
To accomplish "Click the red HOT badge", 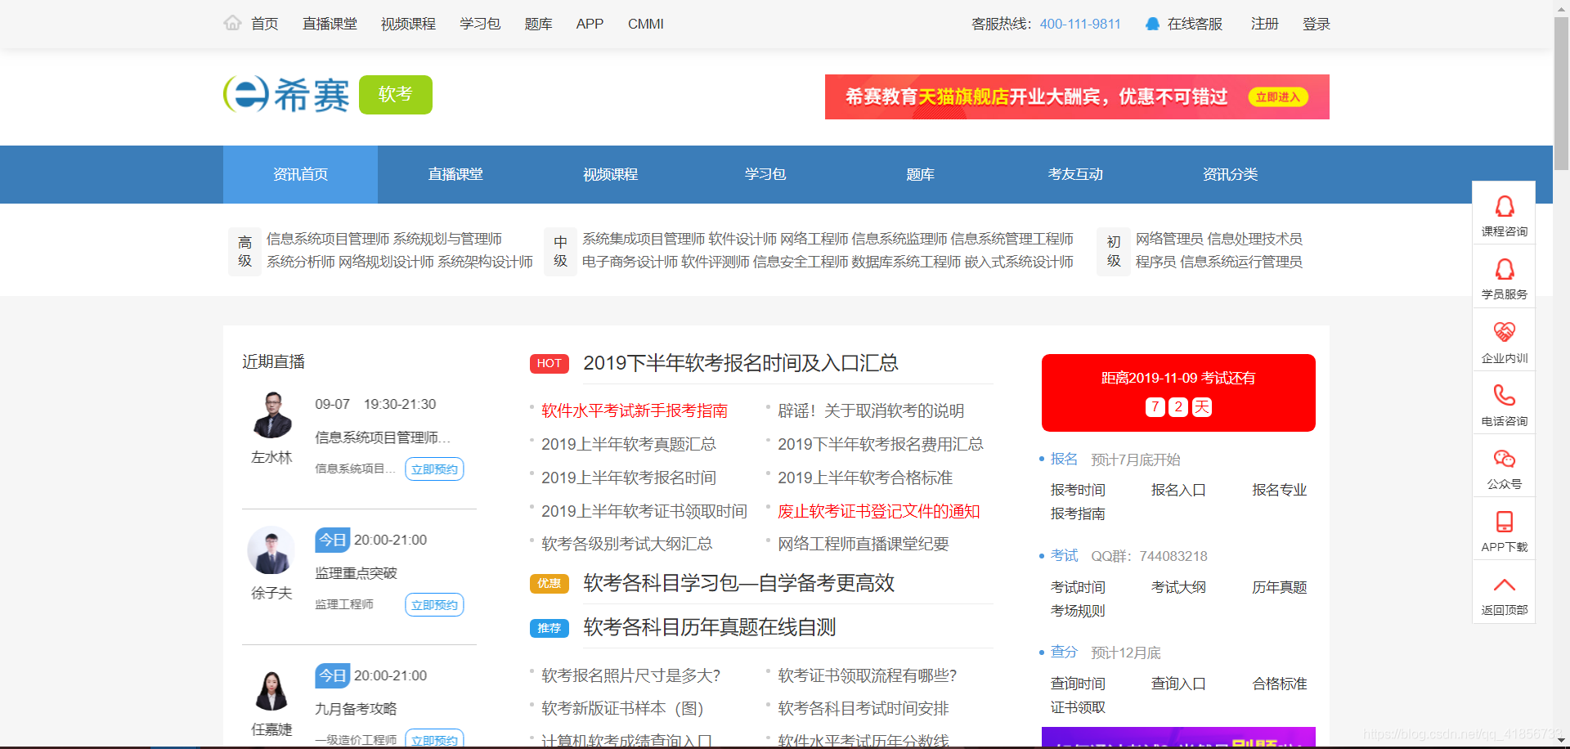I will 549,364.
